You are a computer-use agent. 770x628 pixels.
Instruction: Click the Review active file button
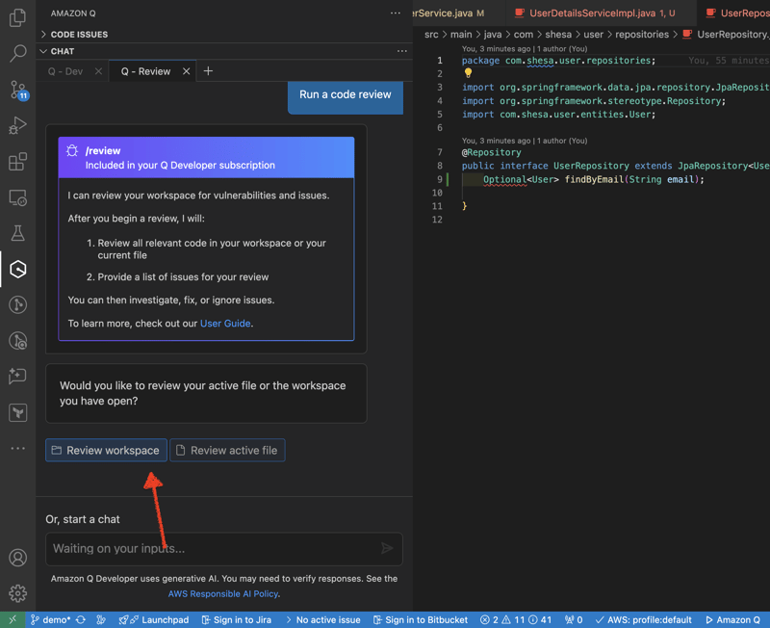click(x=227, y=450)
